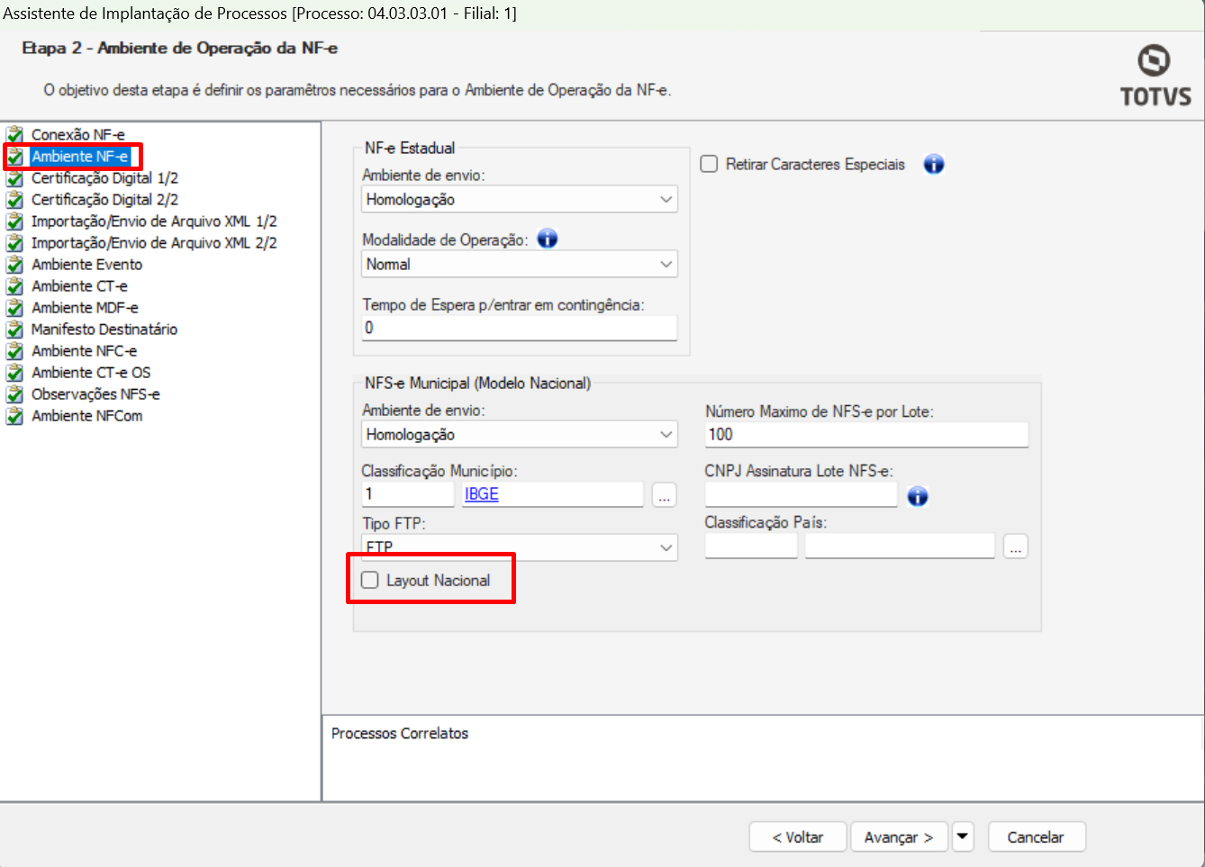Click the check icon of Certificação Digital 1/2

pyautogui.click(x=14, y=178)
